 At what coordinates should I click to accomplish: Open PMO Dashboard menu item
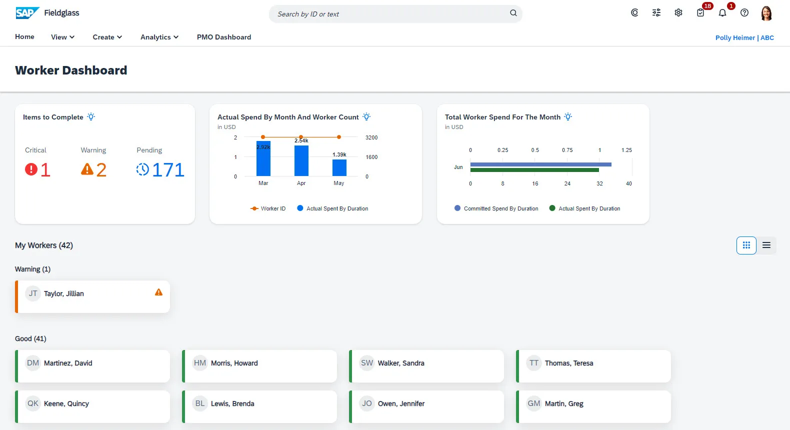coord(224,37)
